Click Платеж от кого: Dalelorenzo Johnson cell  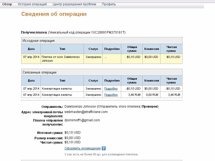[x=62, y=59]
